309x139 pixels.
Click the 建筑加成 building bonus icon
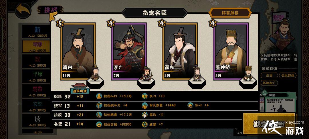80,89
